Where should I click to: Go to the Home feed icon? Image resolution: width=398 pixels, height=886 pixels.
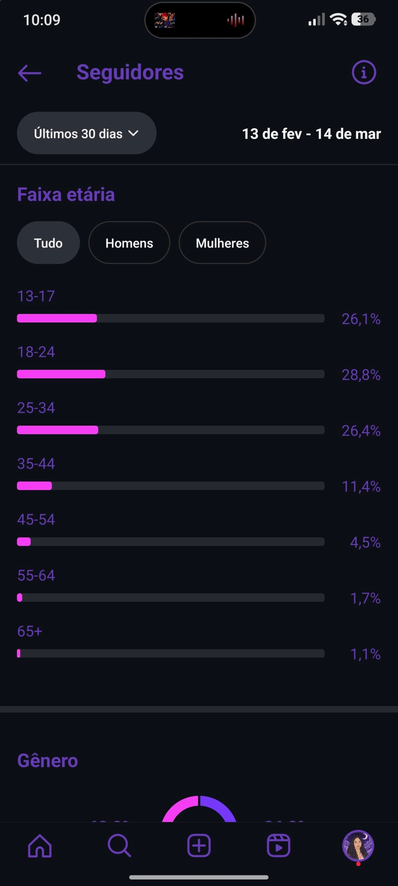click(40, 846)
